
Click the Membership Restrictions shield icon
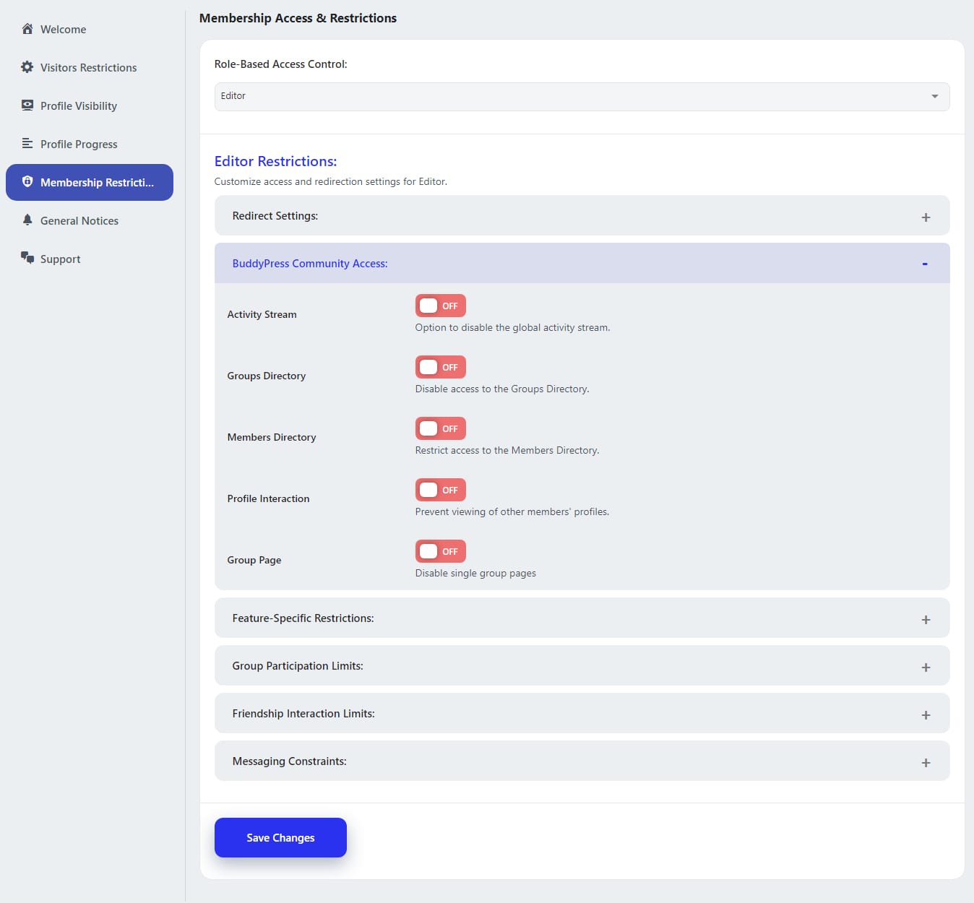tap(27, 182)
